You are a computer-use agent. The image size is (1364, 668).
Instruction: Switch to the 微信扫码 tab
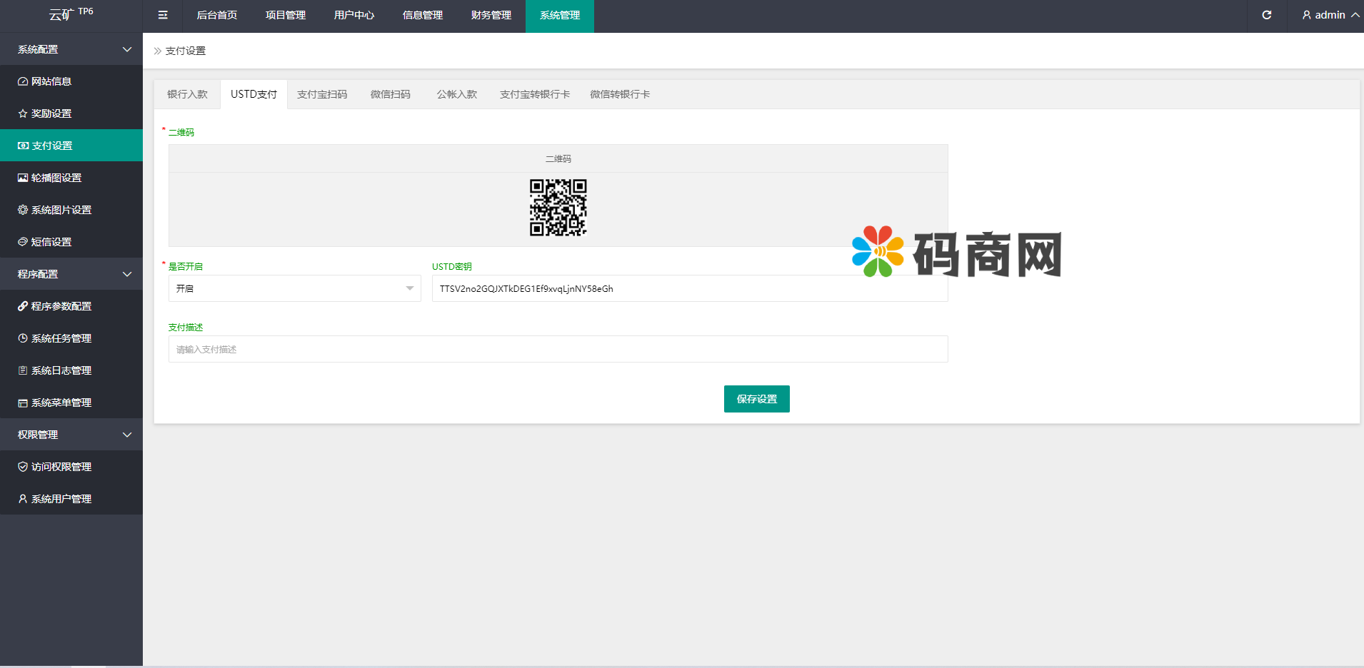(x=391, y=93)
